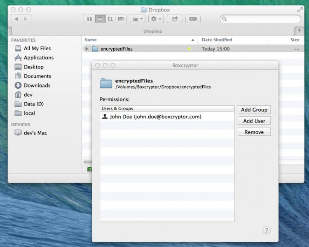Click the encryptedFiles folder icon in Boxcryptor

(106, 83)
